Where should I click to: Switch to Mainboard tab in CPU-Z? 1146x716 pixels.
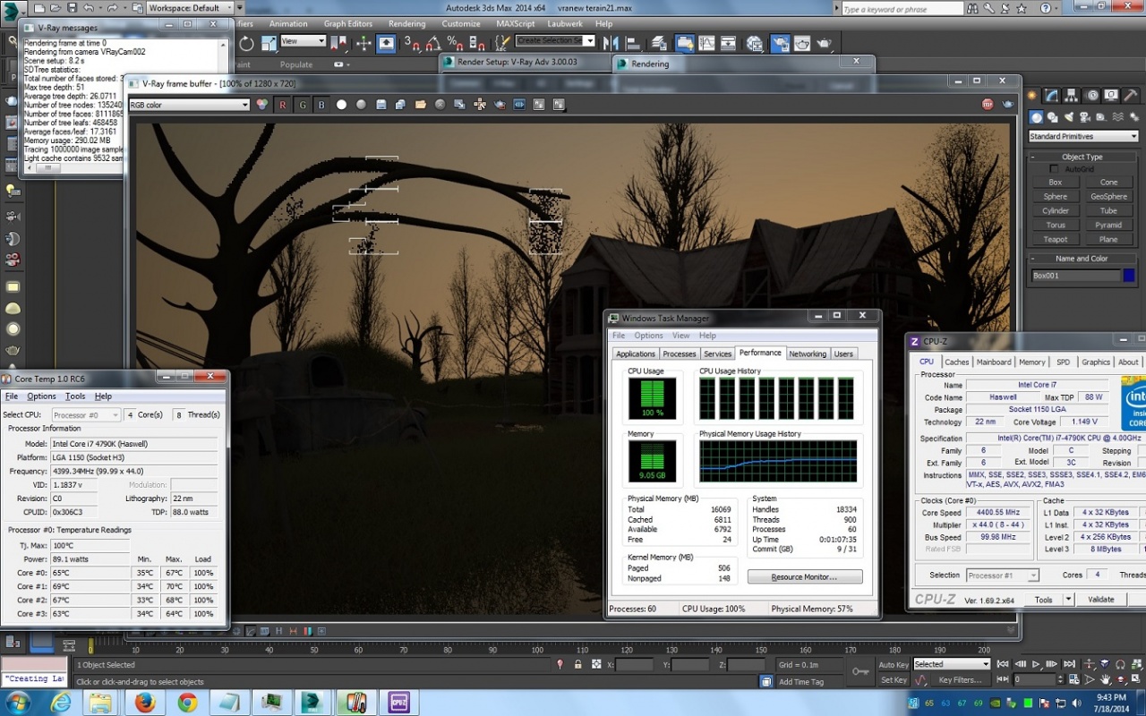click(994, 362)
